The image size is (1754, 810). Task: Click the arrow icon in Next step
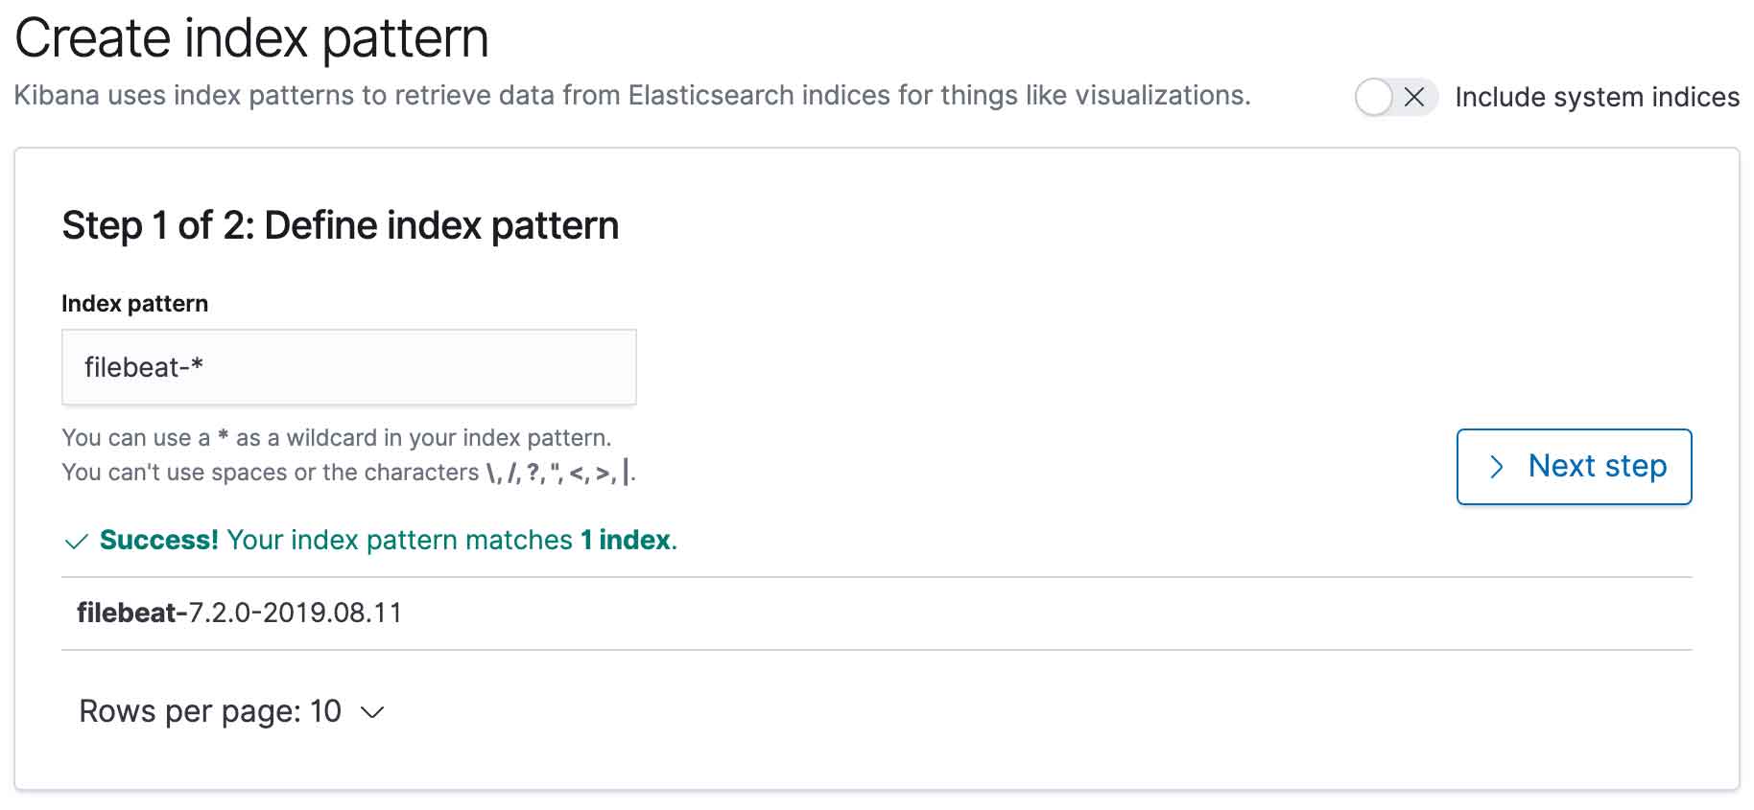tap(1496, 467)
